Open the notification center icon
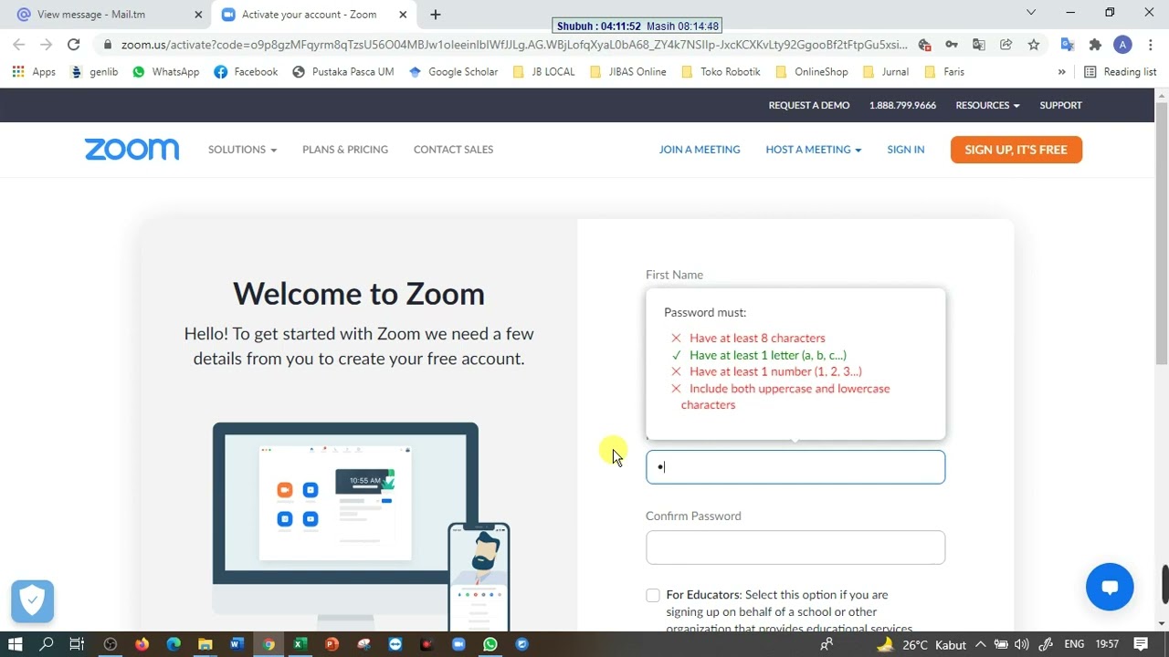Screen dimensions: 1169x657 (1140, 644)
